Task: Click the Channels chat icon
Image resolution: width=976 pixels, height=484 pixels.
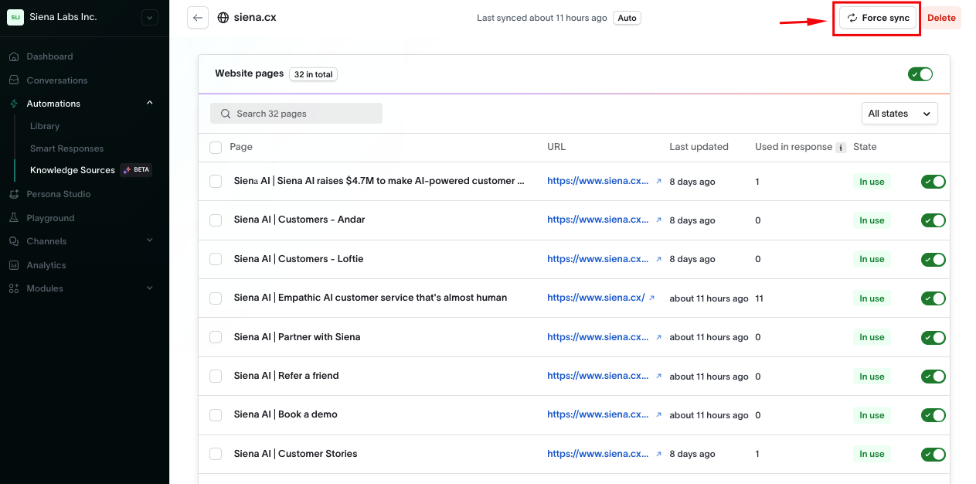Action: click(x=14, y=241)
